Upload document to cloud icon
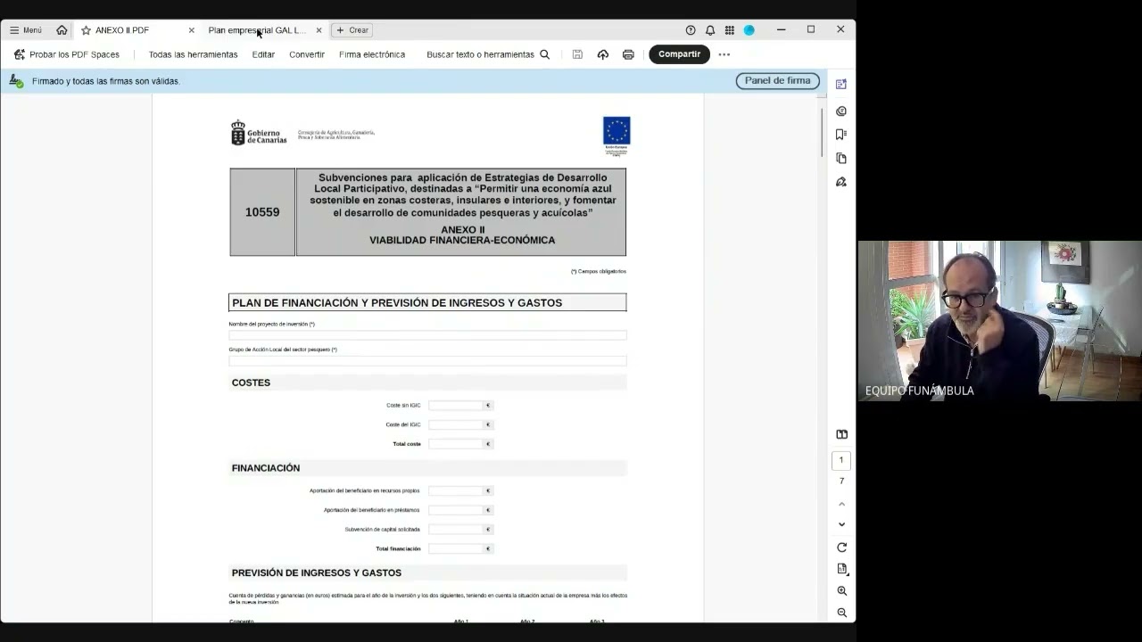Image resolution: width=1142 pixels, height=642 pixels. [x=603, y=54]
